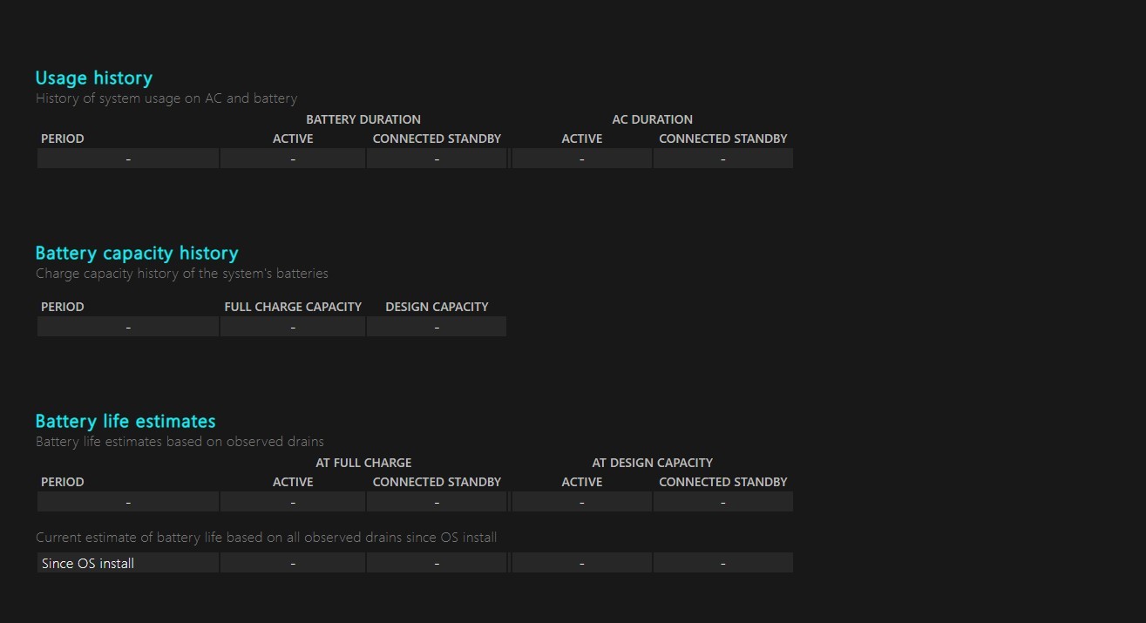The height and width of the screenshot is (623, 1146).
Task: Click CONNECTED STANDBY header under BATTERY DURATION
Action: 437,139
